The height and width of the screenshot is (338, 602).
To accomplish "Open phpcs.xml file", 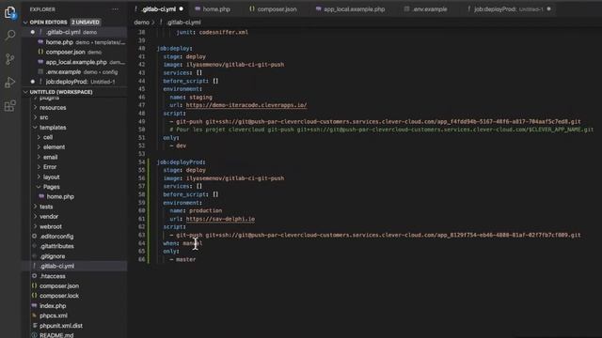I will 53,315.
